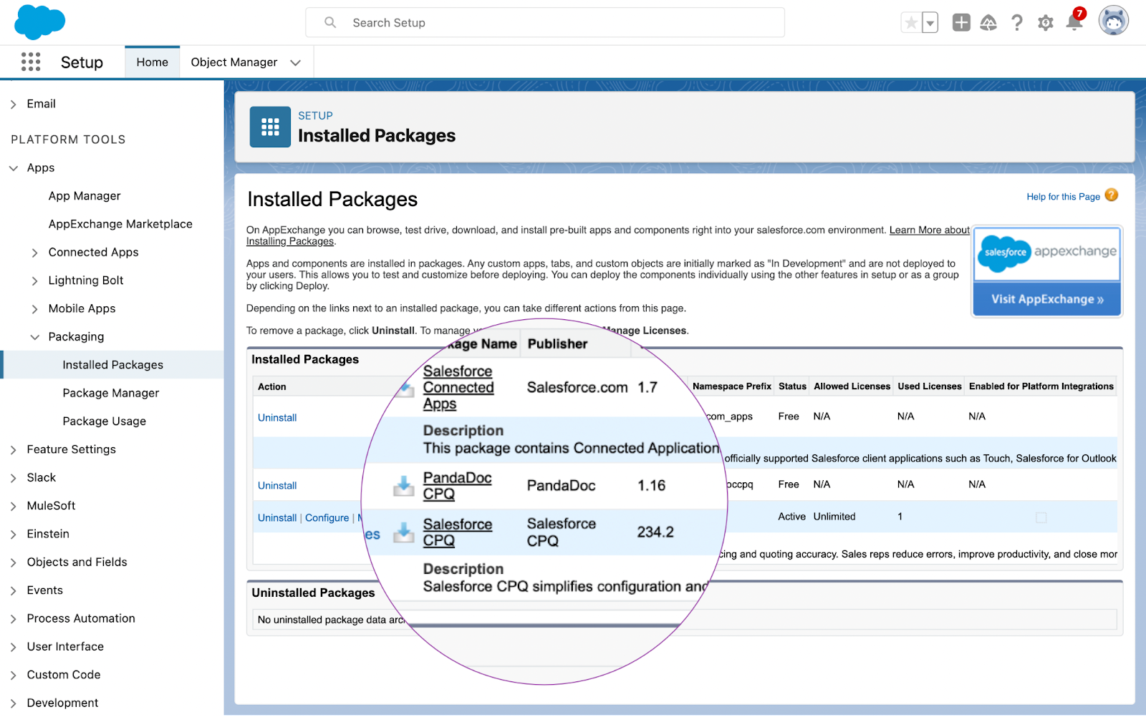Click the Visit AppExchange button
This screenshot has height=717, width=1146.
[1047, 299]
